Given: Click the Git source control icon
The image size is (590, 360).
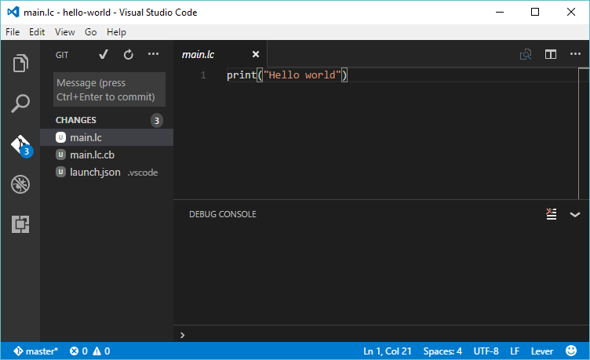Looking at the screenshot, I should click(x=20, y=144).
